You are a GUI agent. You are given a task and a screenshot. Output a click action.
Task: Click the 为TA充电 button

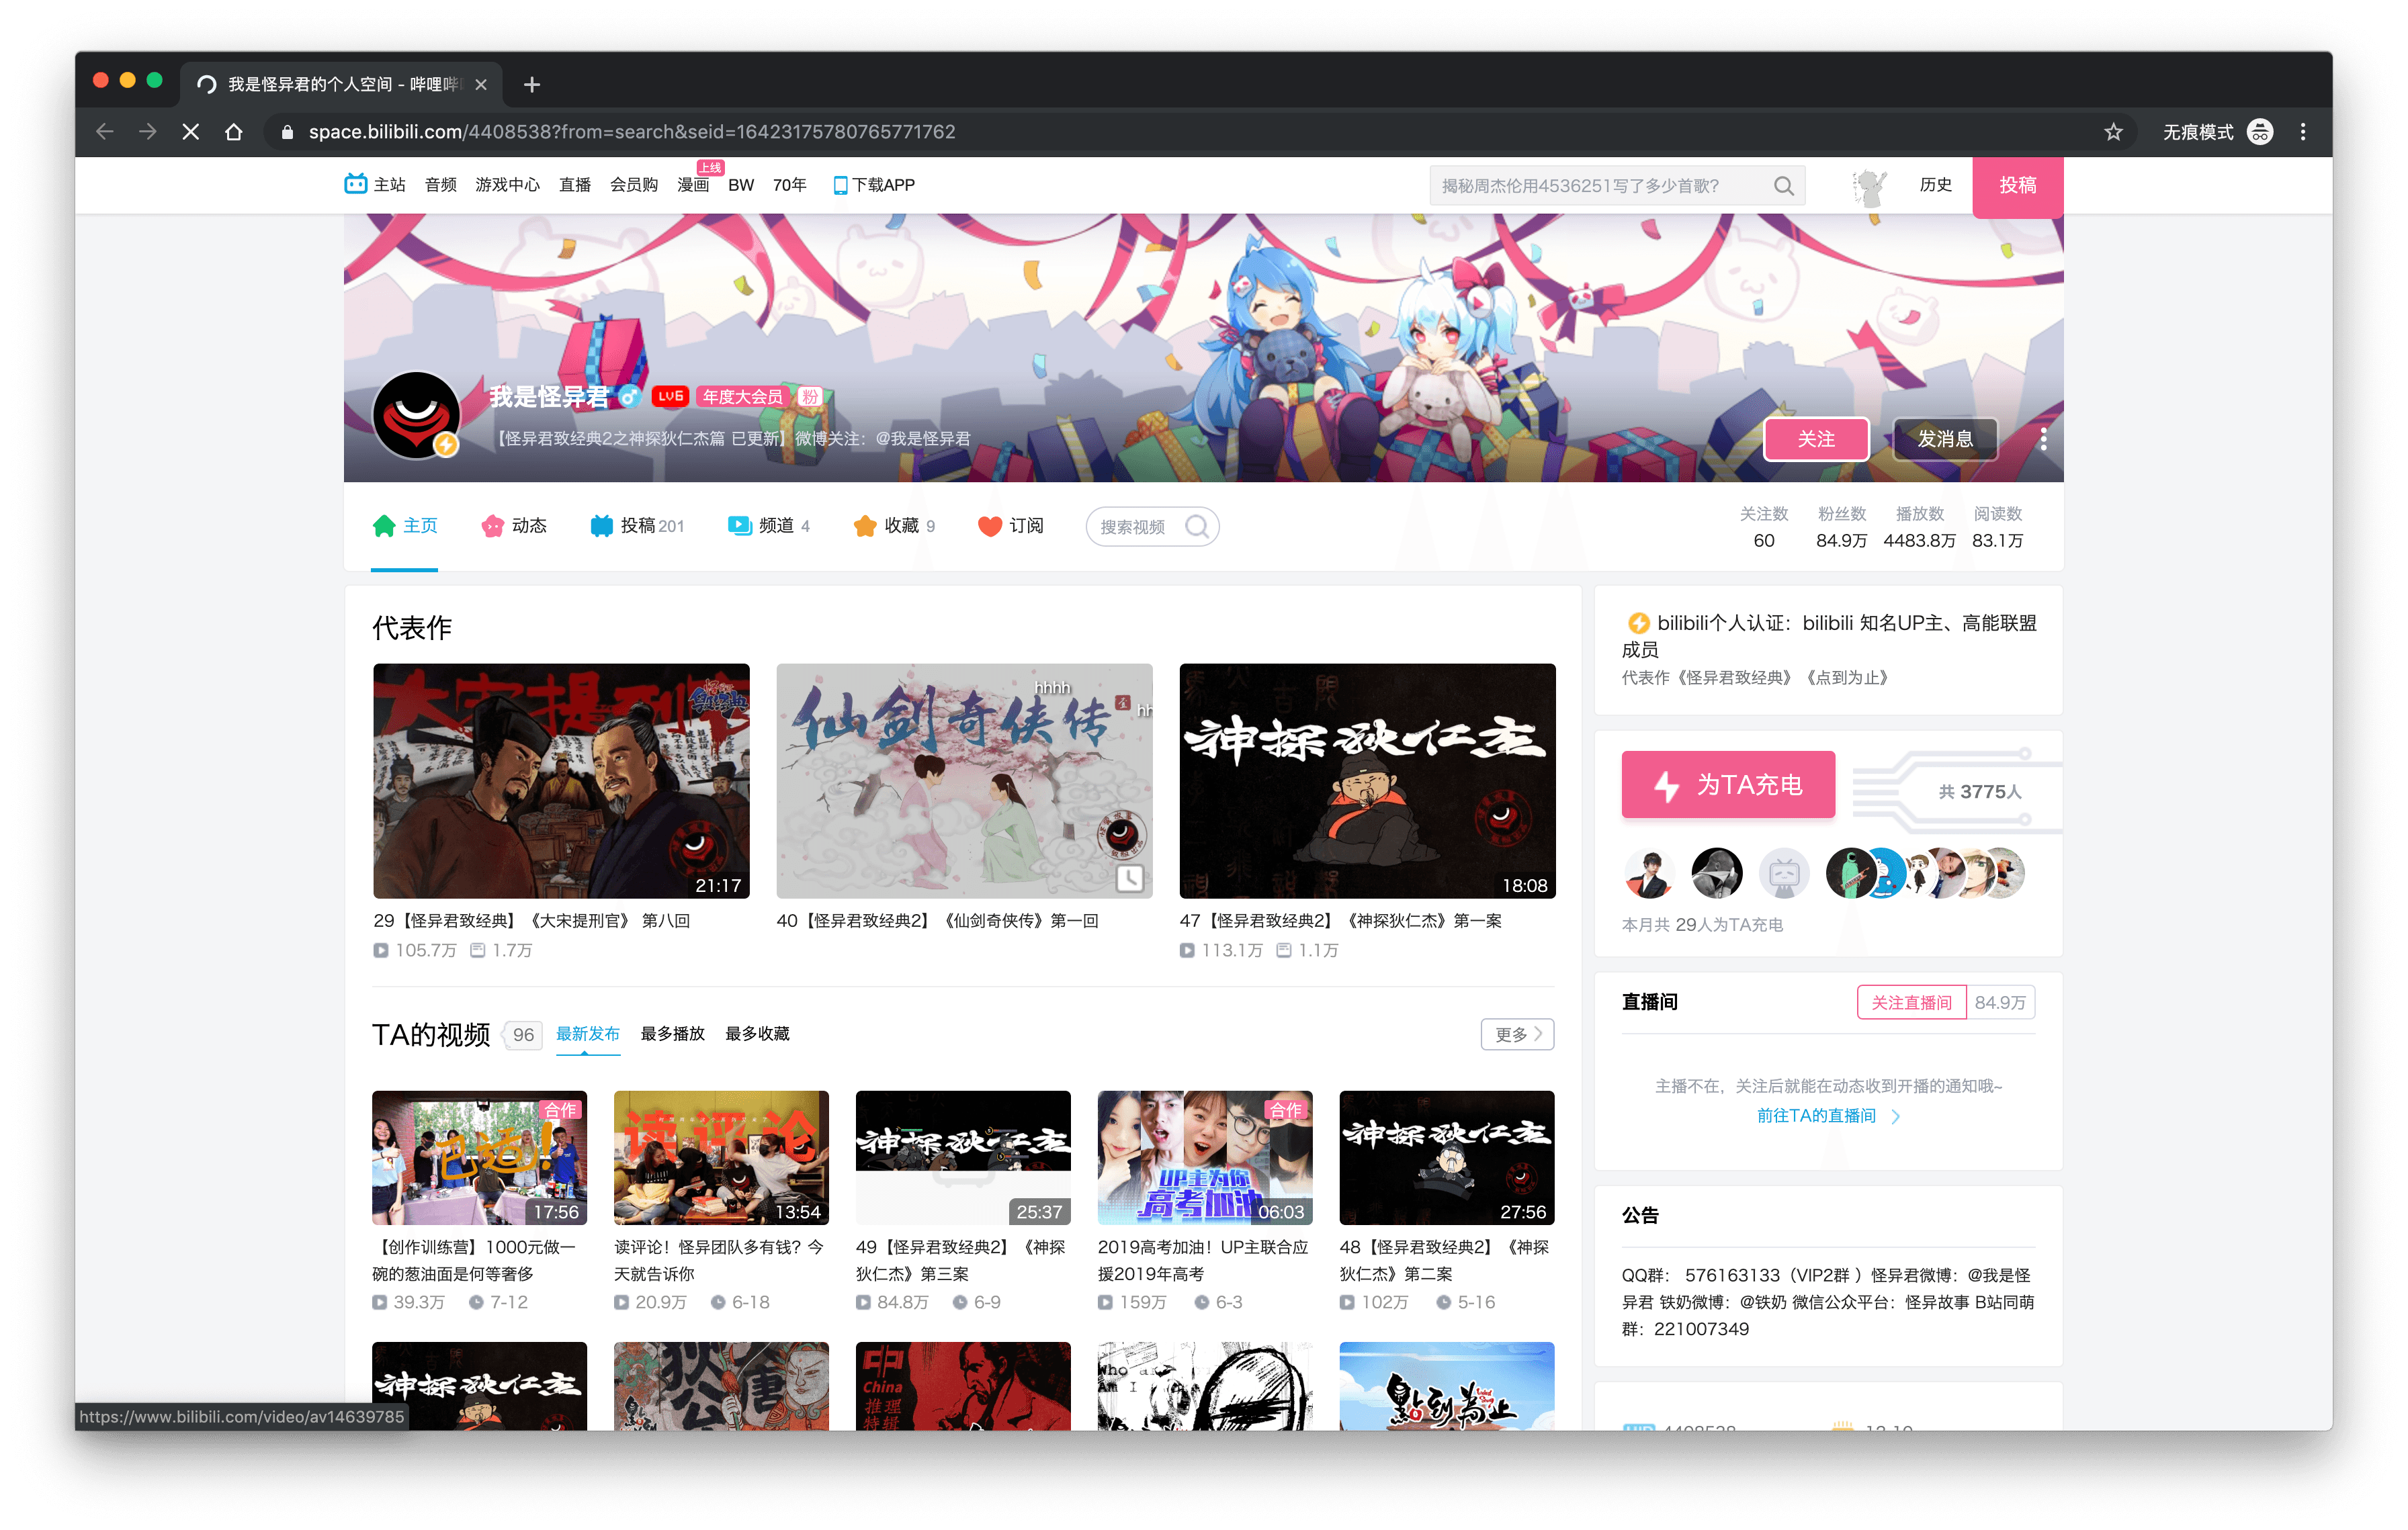1727,784
